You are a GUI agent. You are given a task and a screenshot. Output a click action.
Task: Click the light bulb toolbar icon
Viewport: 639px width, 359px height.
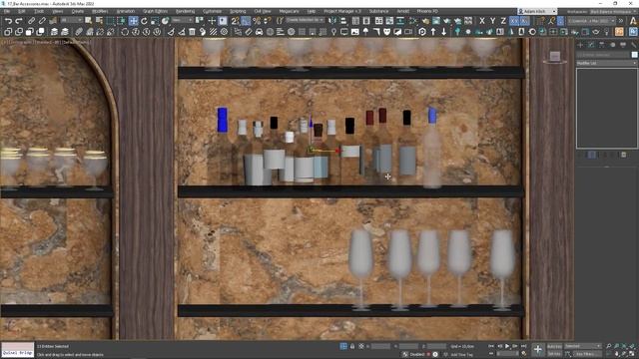[333, 32]
